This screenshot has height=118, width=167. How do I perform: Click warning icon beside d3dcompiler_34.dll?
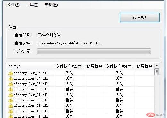(11, 78)
